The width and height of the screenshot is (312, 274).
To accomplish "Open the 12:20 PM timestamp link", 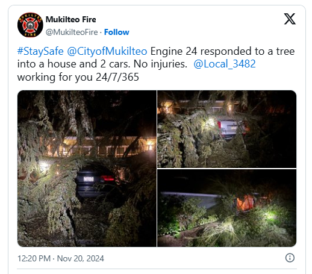I will coord(34,258).
